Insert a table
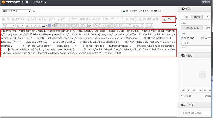 tap(112, 26)
